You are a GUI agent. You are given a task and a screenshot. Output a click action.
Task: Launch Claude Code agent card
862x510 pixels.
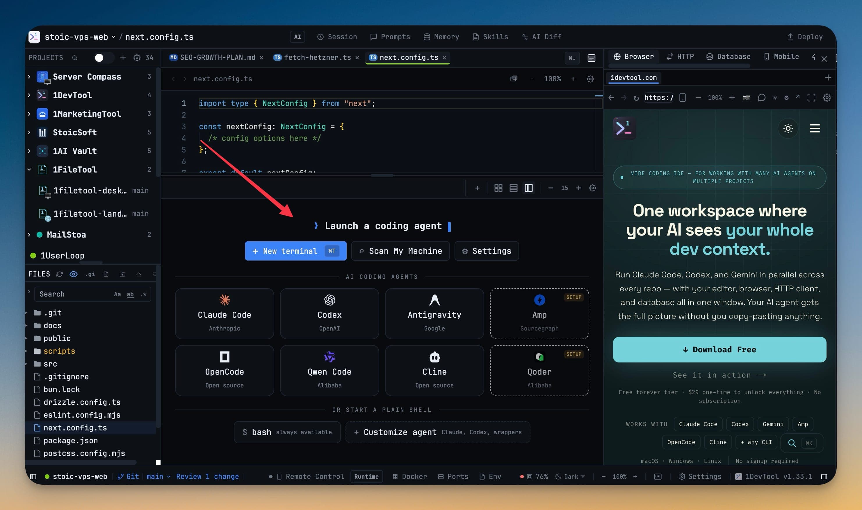tap(224, 313)
